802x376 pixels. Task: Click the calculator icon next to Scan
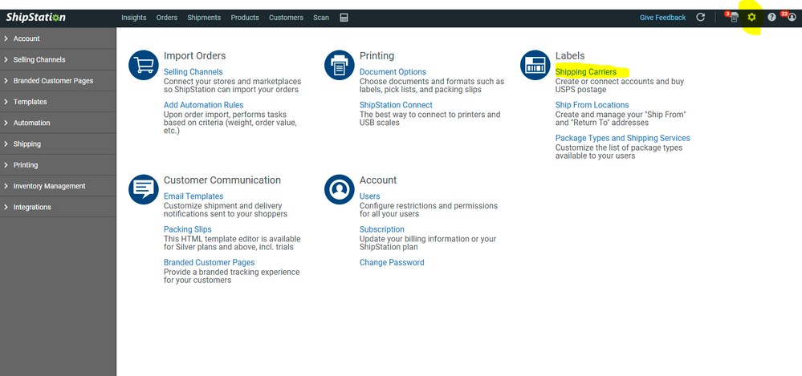pos(344,18)
